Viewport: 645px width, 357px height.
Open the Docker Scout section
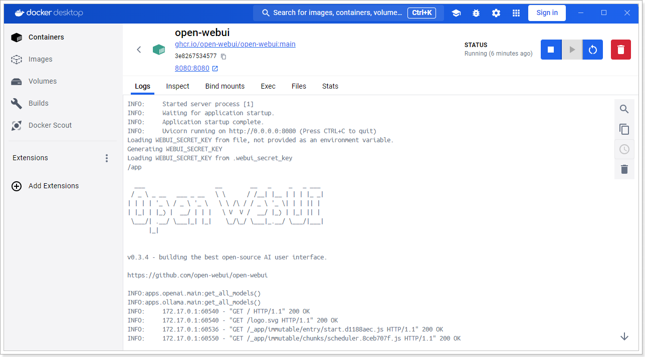coord(62,125)
